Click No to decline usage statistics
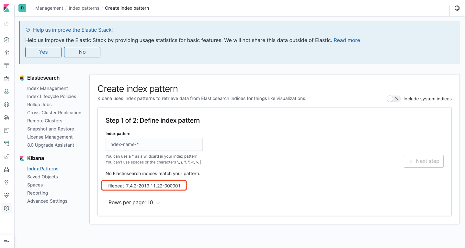The height and width of the screenshot is (248, 465). click(82, 52)
